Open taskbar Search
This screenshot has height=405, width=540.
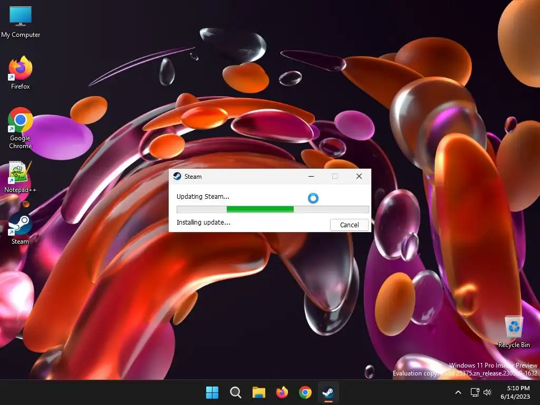(236, 392)
